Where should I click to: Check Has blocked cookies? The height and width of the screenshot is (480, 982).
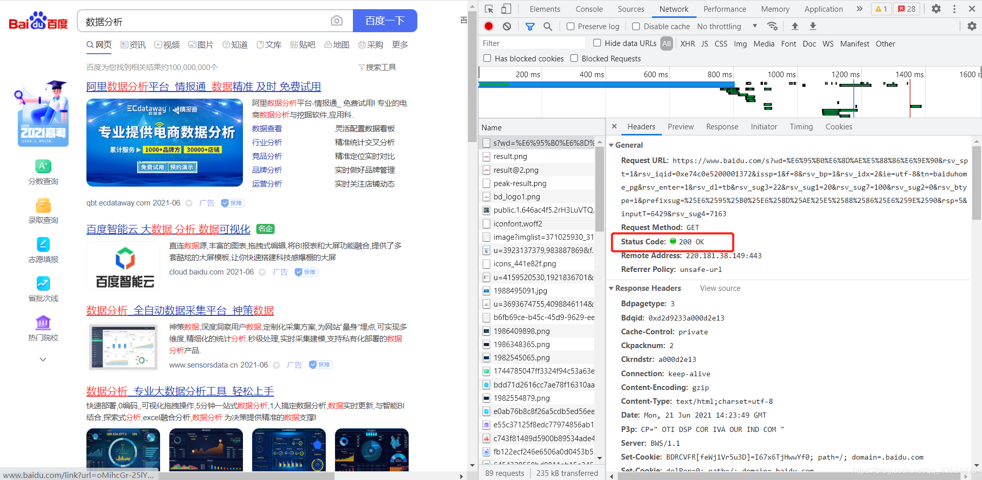tap(487, 58)
